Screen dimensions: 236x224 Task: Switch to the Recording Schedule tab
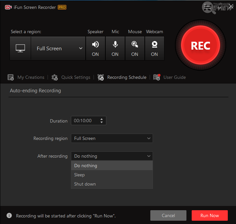tap(122, 77)
